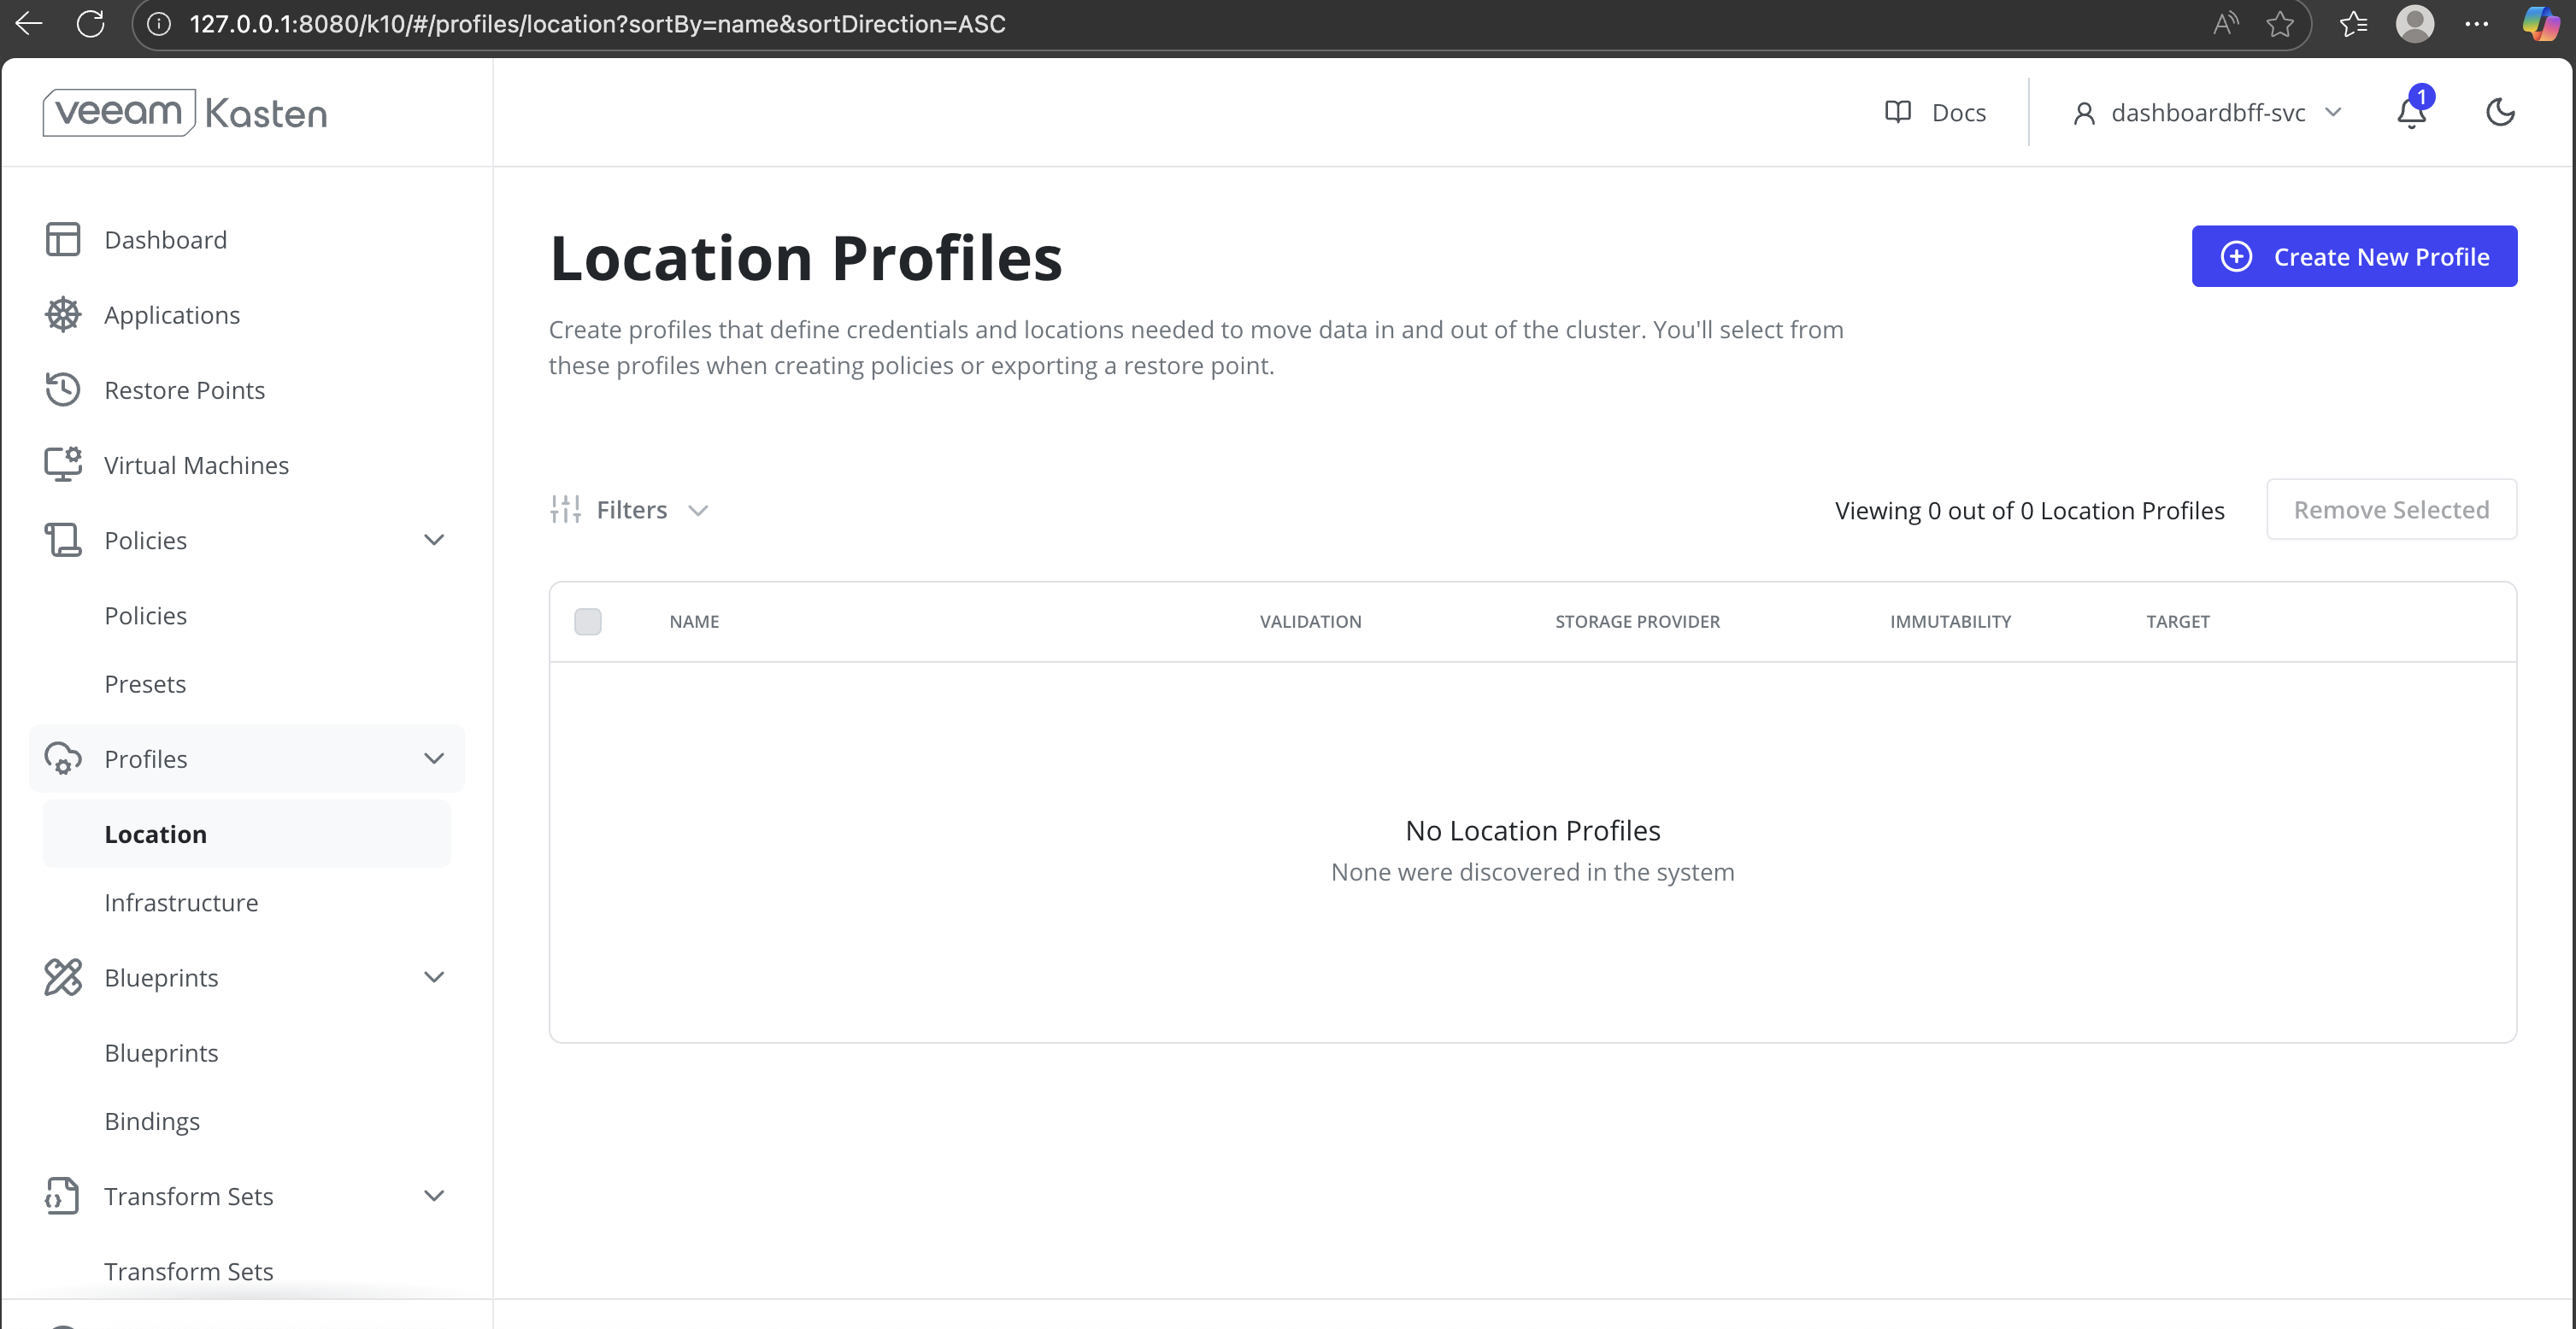Click the Virtual Machines monitor icon
The height and width of the screenshot is (1329, 2576).
[62, 465]
